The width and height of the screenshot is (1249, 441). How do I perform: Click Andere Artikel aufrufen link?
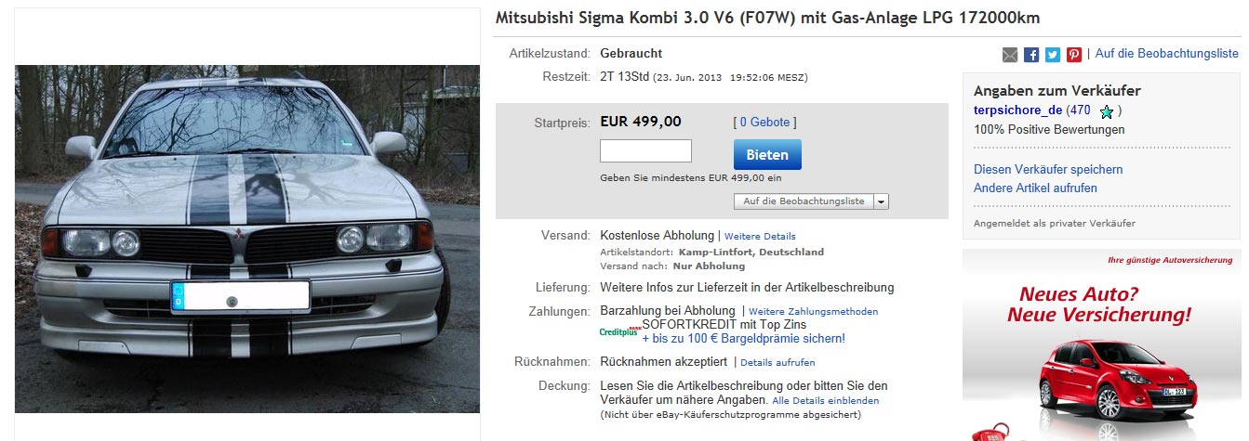point(1022,188)
